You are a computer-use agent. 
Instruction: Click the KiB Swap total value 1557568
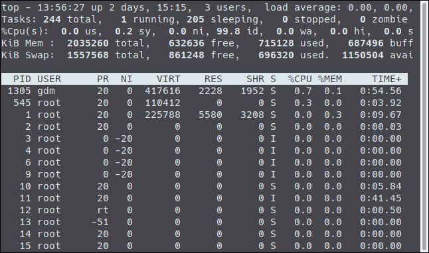point(88,55)
